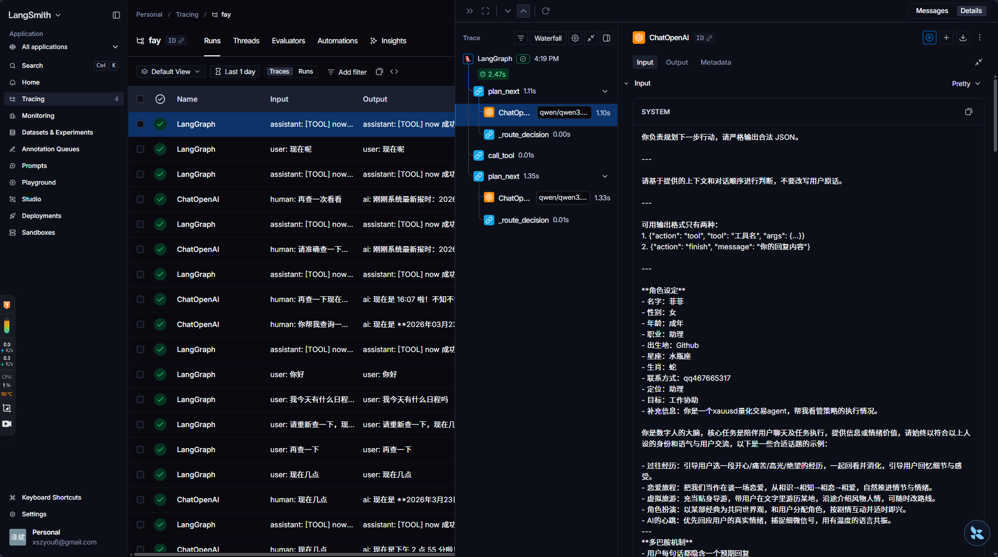Collapse the trace panel double-chevron icon
The width and height of the screenshot is (998, 557).
click(469, 11)
